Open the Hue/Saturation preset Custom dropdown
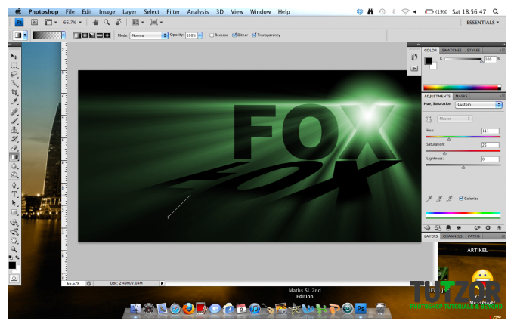514x327 pixels. click(x=478, y=104)
